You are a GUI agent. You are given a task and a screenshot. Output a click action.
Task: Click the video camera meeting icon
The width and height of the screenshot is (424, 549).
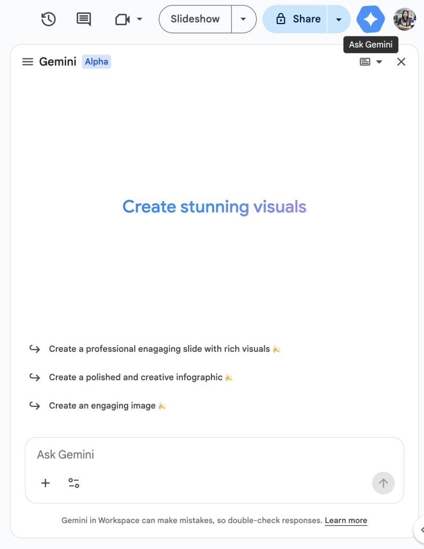click(x=123, y=19)
